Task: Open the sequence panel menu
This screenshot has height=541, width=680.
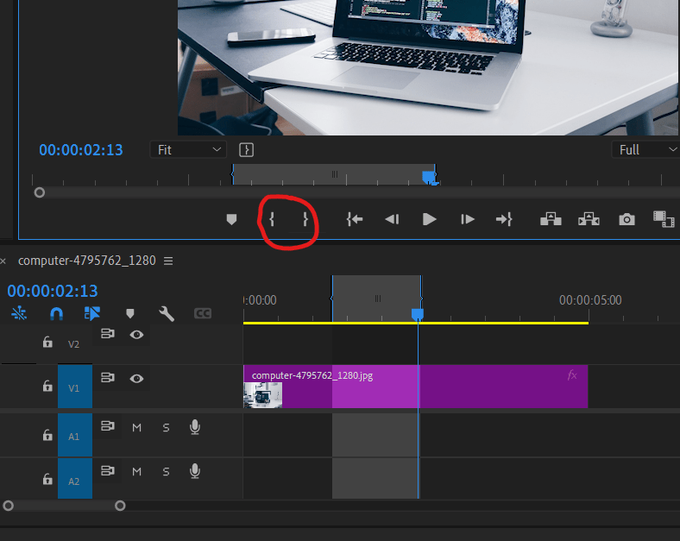Action: (168, 261)
